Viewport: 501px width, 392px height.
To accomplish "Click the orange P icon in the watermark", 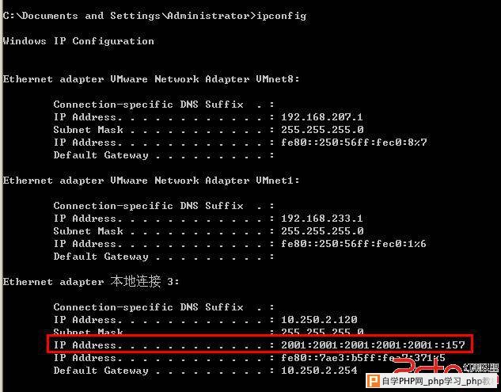I will pyautogui.click(x=373, y=380).
